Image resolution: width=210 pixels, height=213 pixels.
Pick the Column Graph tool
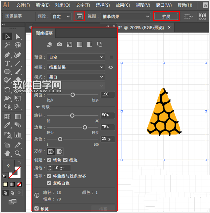[18, 135]
